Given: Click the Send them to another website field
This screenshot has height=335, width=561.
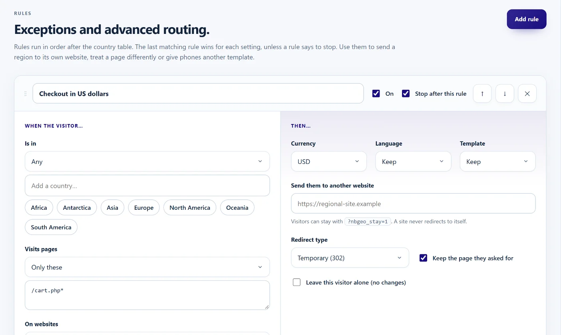Looking at the screenshot, I should pyautogui.click(x=413, y=203).
